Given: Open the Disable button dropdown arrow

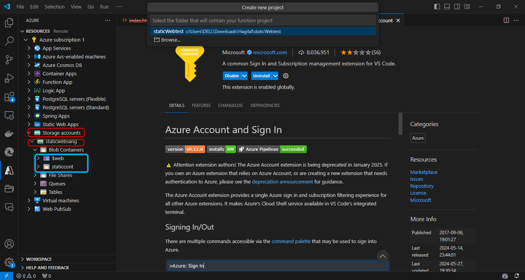Looking at the screenshot, I should click(244, 76).
